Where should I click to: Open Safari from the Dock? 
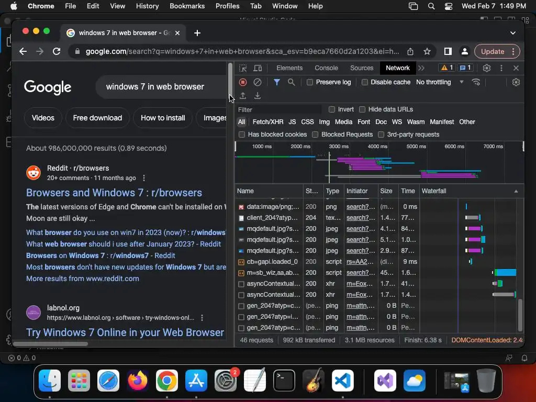[108, 381]
